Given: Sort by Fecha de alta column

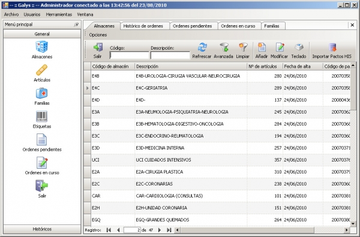Looking at the screenshot, I should click(x=303, y=66).
